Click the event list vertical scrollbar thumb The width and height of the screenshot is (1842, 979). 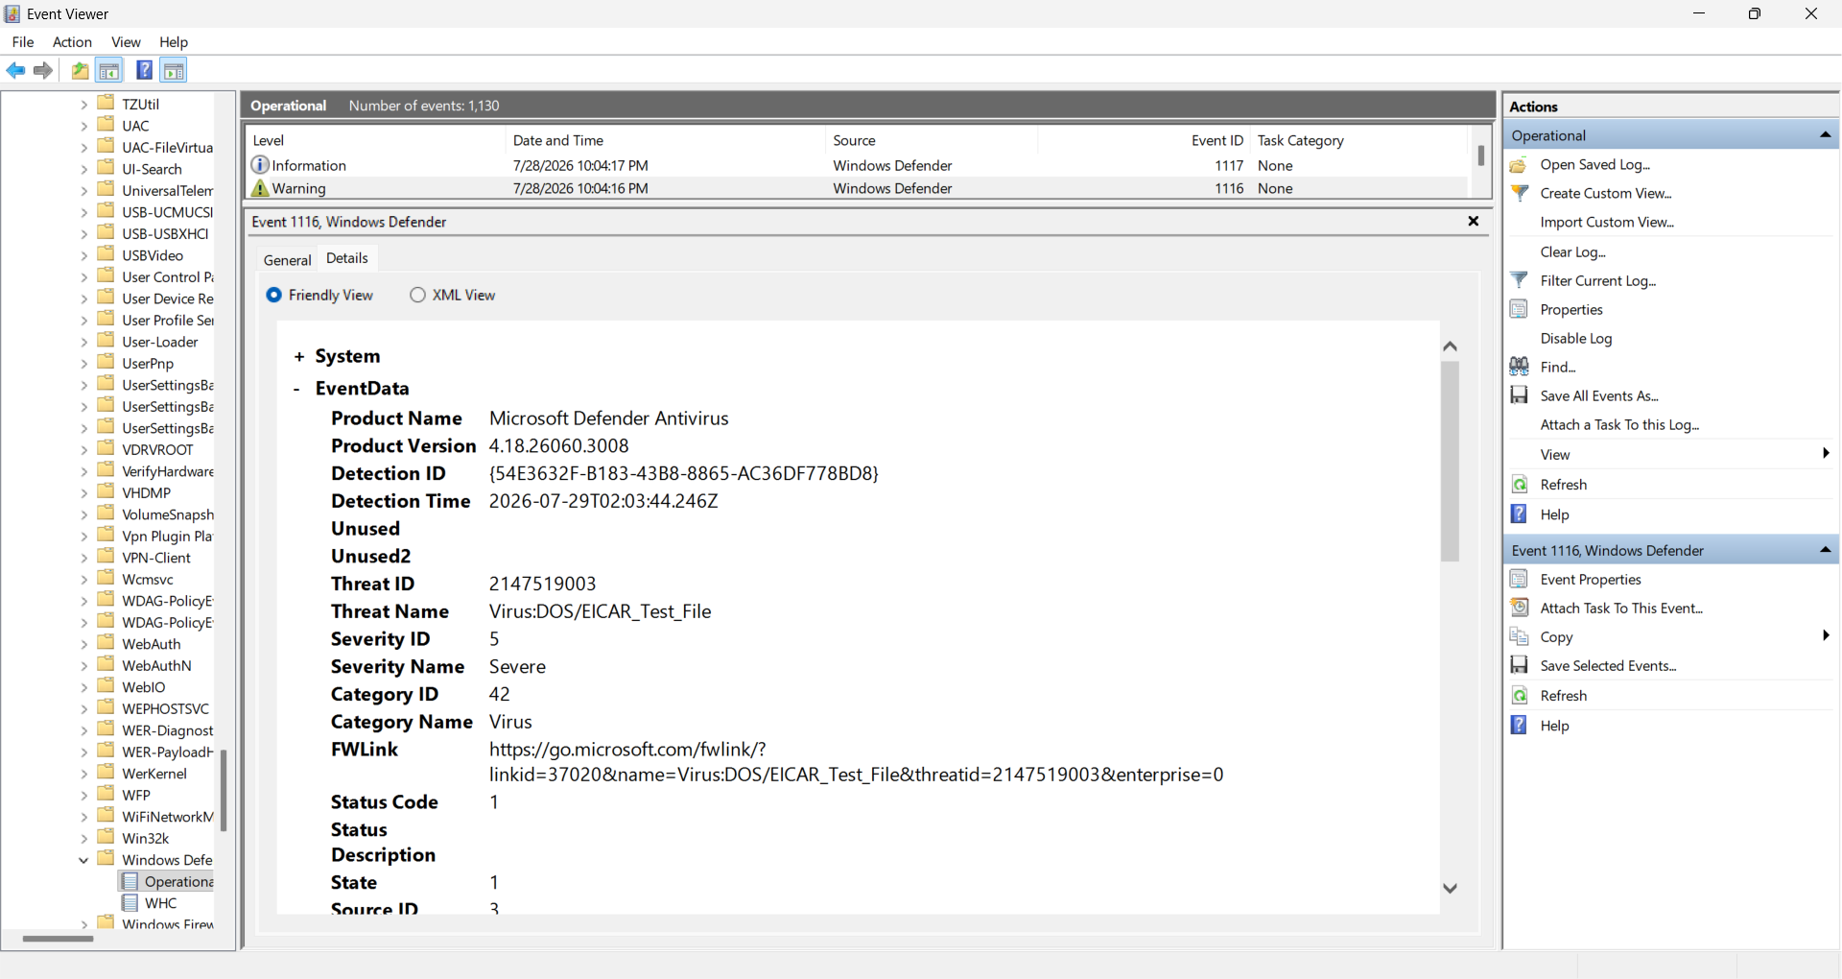tap(1481, 155)
